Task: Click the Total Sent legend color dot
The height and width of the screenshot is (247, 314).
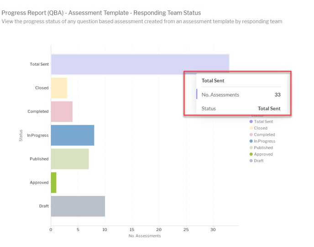Action: [x=251, y=122]
